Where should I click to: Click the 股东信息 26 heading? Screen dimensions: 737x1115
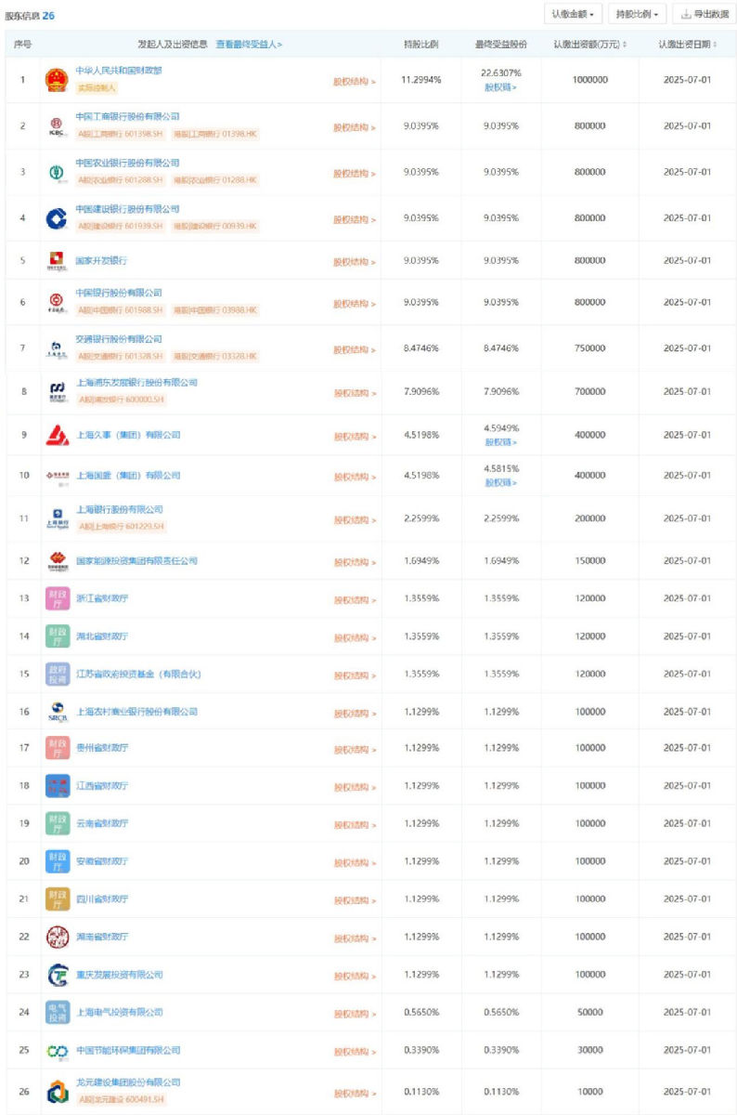[x=30, y=16]
